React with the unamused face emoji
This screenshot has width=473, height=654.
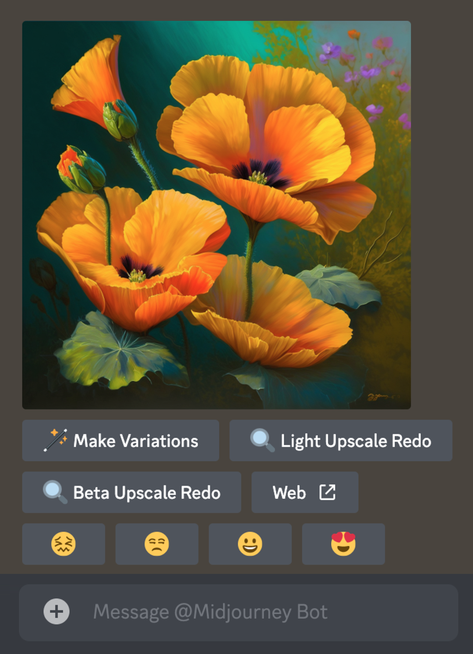tap(157, 544)
